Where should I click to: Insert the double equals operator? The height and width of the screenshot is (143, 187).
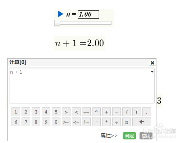coord(86,112)
